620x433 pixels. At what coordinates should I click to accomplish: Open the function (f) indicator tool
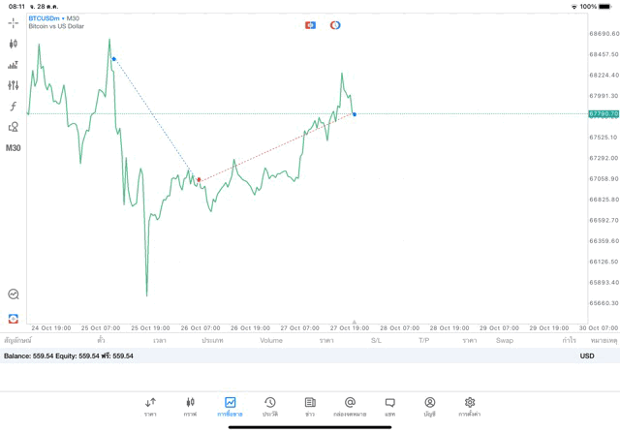pos(14,107)
